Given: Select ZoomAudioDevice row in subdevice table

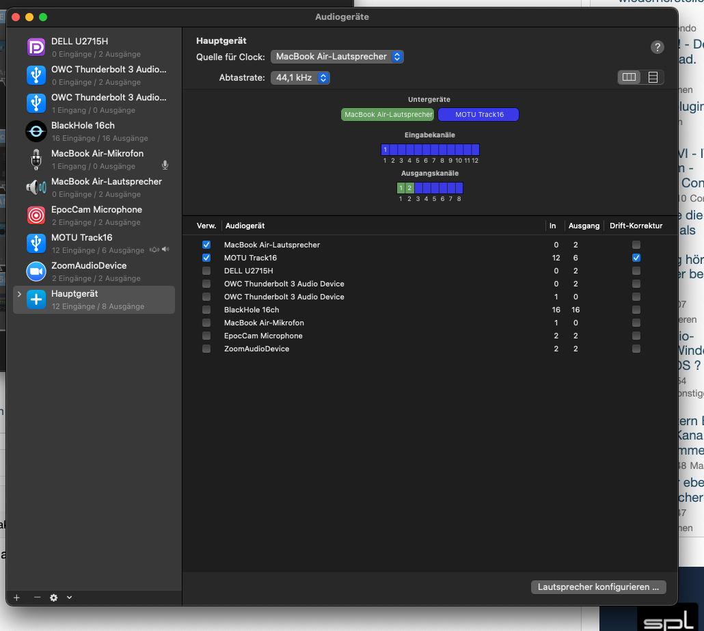Looking at the screenshot, I should pyautogui.click(x=430, y=349).
